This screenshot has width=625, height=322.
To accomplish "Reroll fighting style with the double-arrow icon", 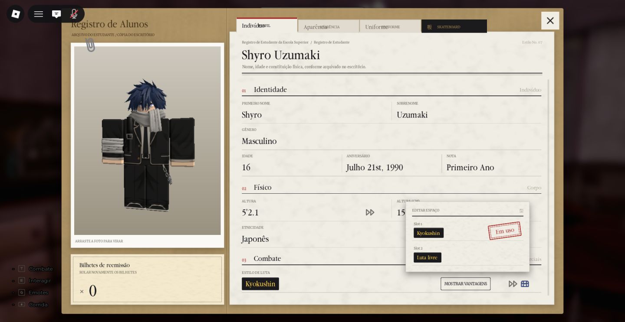I will 513,284.
